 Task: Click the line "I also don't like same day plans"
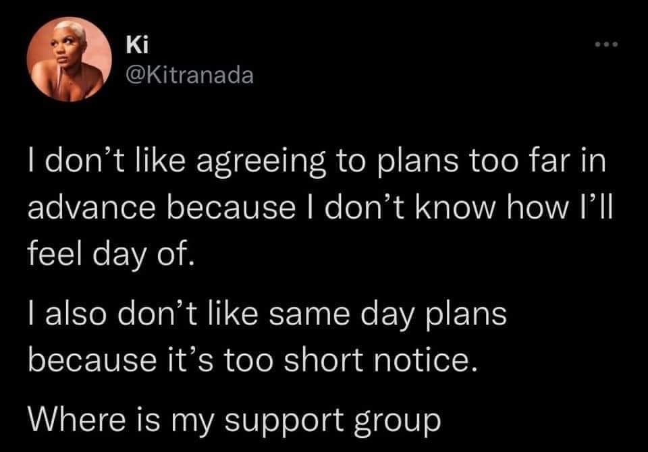267,315
